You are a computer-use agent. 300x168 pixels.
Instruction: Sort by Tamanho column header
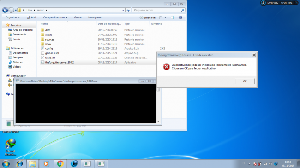click(156, 24)
